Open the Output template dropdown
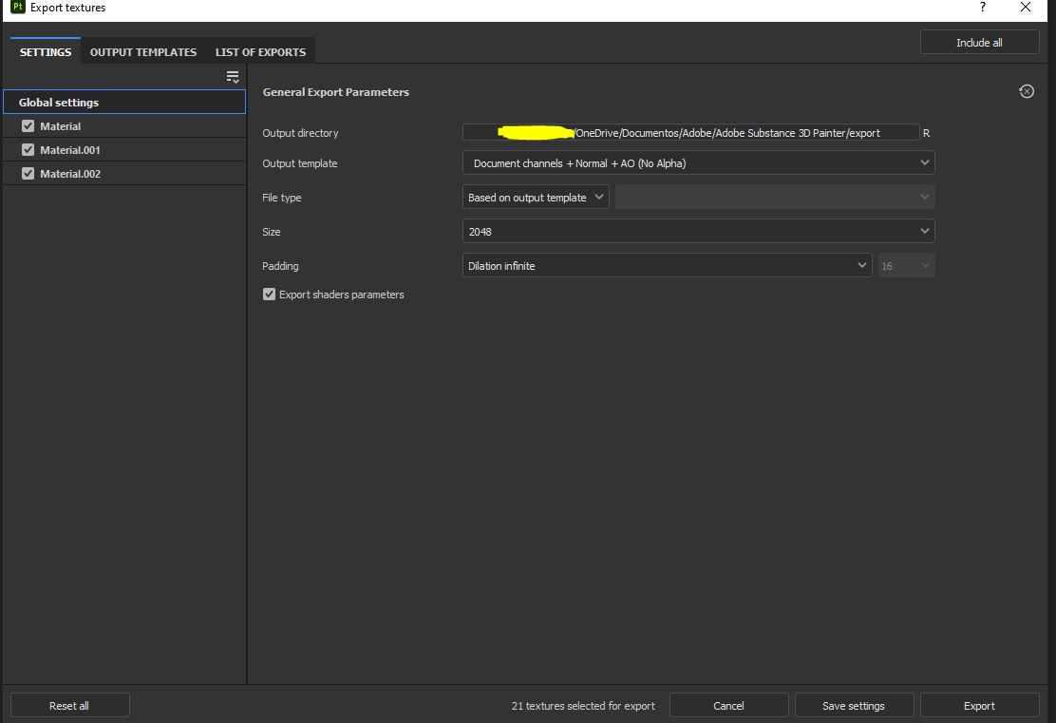The image size is (1056, 723). point(698,162)
